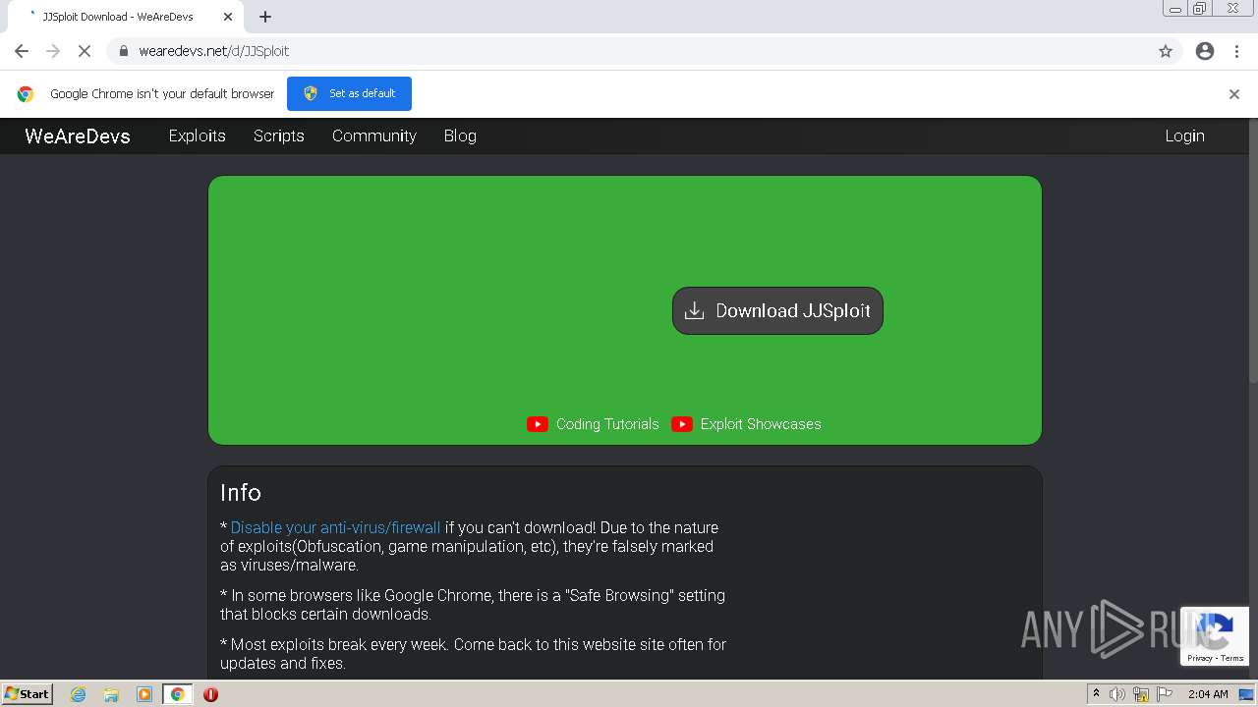This screenshot has width=1258, height=707.
Task: Click Chrome icon in taskbar
Action: pos(177,694)
